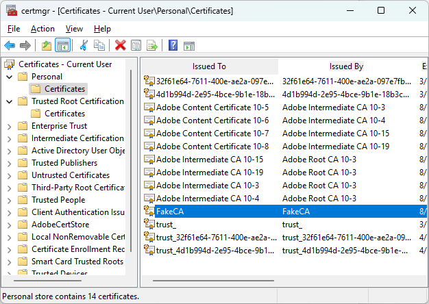Click icon of Adobe Content Certificate 10-8
This screenshot has height=304, width=429.
point(149,147)
